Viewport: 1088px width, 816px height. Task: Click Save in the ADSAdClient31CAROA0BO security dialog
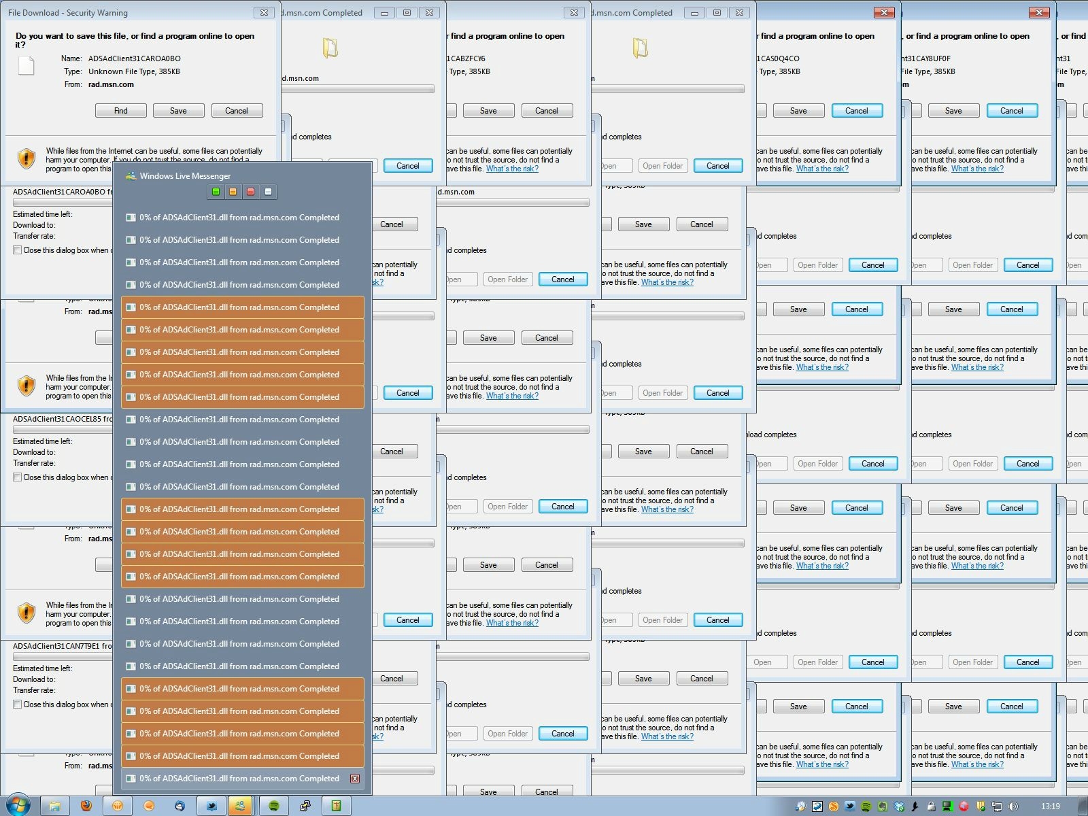178,111
